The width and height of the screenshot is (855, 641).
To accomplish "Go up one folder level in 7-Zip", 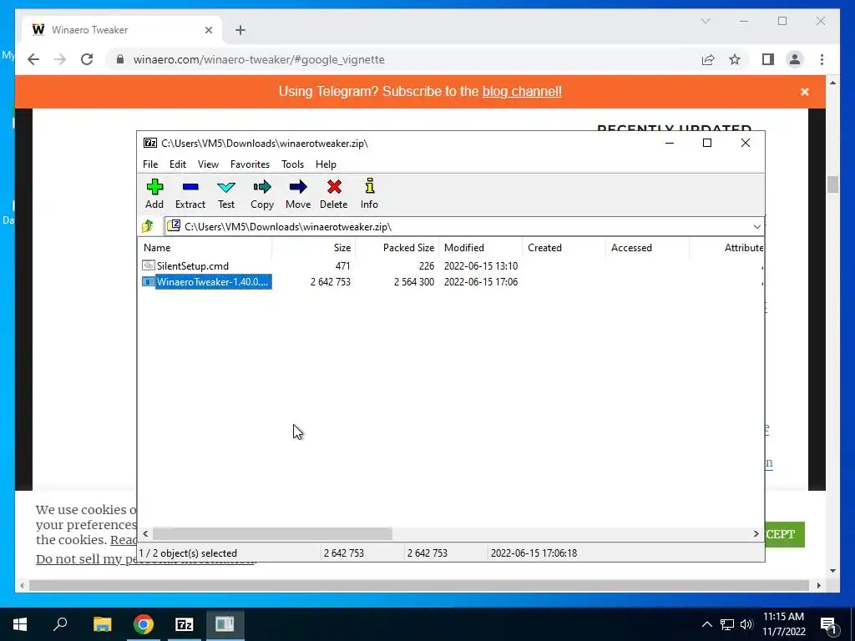I will coord(148,226).
